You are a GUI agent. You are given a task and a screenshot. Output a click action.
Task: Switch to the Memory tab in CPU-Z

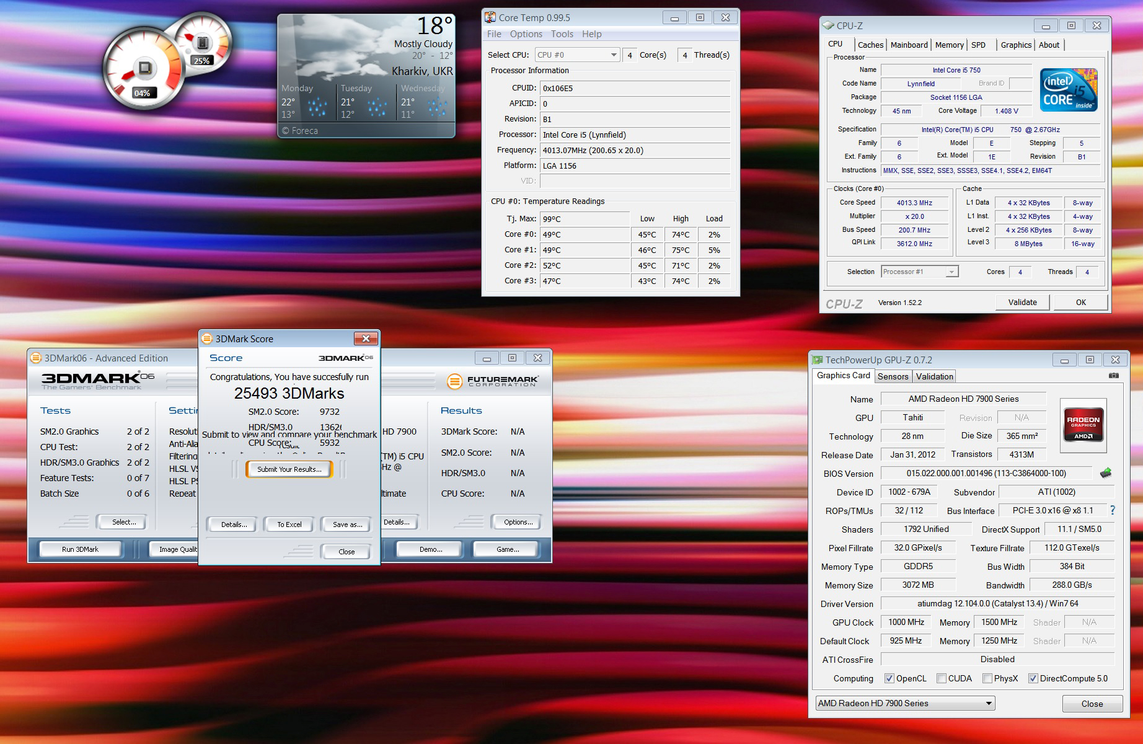point(950,45)
